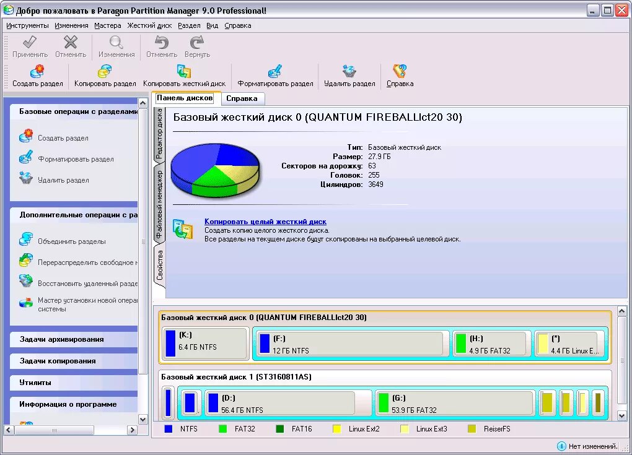Select the 4.4 ГБ Linux Ext partition
This screenshot has height=455, width=632.
(569, 344)
